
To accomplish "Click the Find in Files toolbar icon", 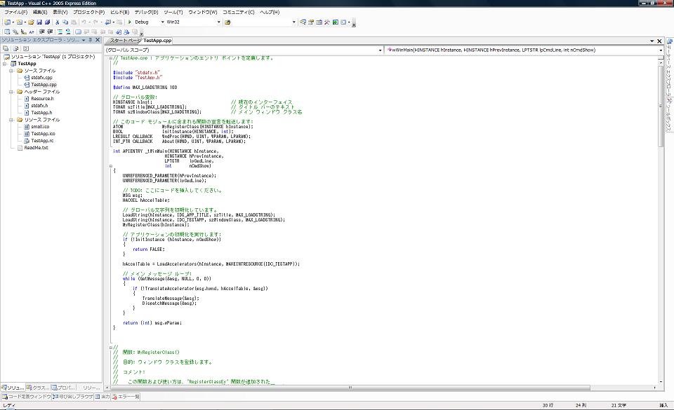I will [227, 22].
